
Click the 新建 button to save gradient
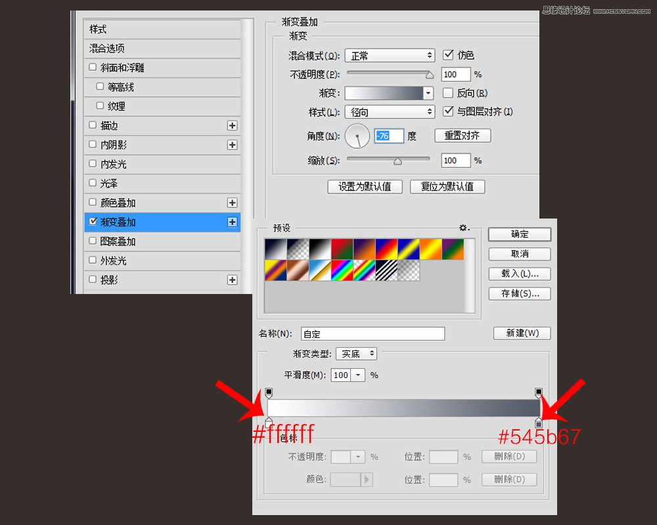[x=521, y=333]
